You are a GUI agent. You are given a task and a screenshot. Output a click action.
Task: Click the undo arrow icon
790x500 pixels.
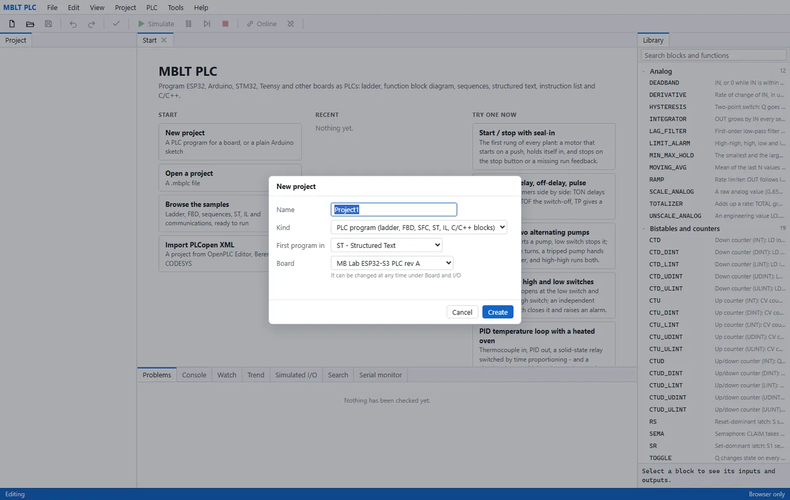pos(73,24)
